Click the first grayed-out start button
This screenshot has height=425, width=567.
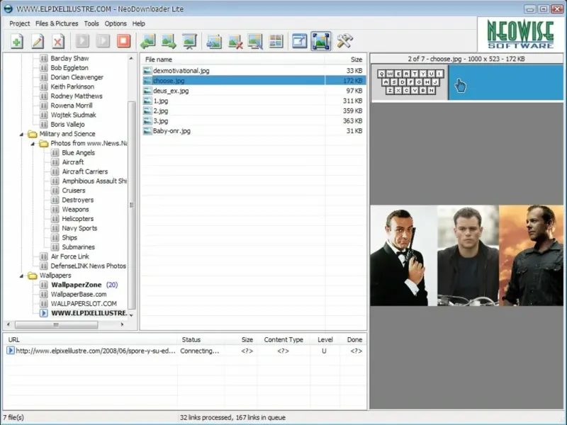click(x=82, y=41)
